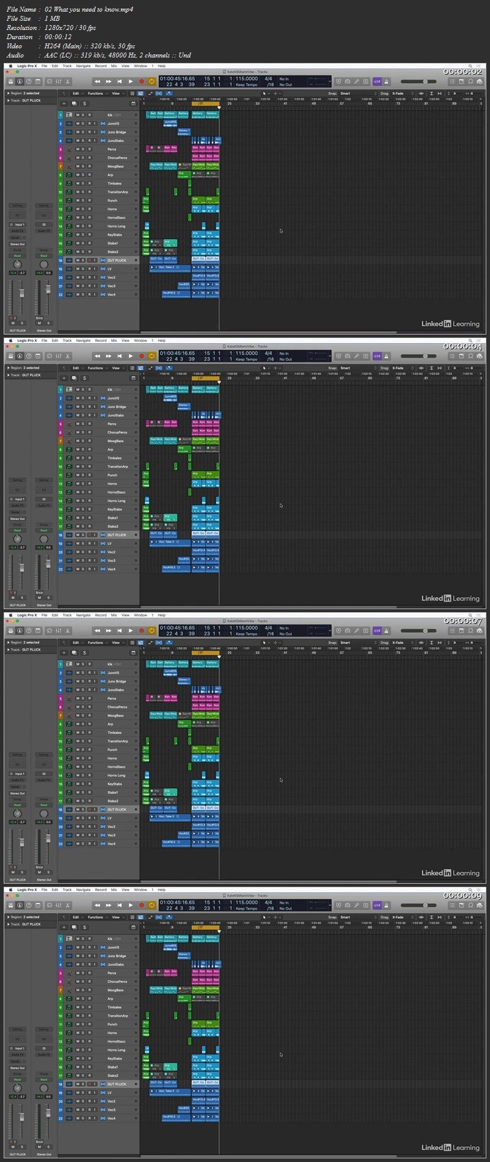Open the Track menu in the 00:00:04 frame

click(67, 341)
